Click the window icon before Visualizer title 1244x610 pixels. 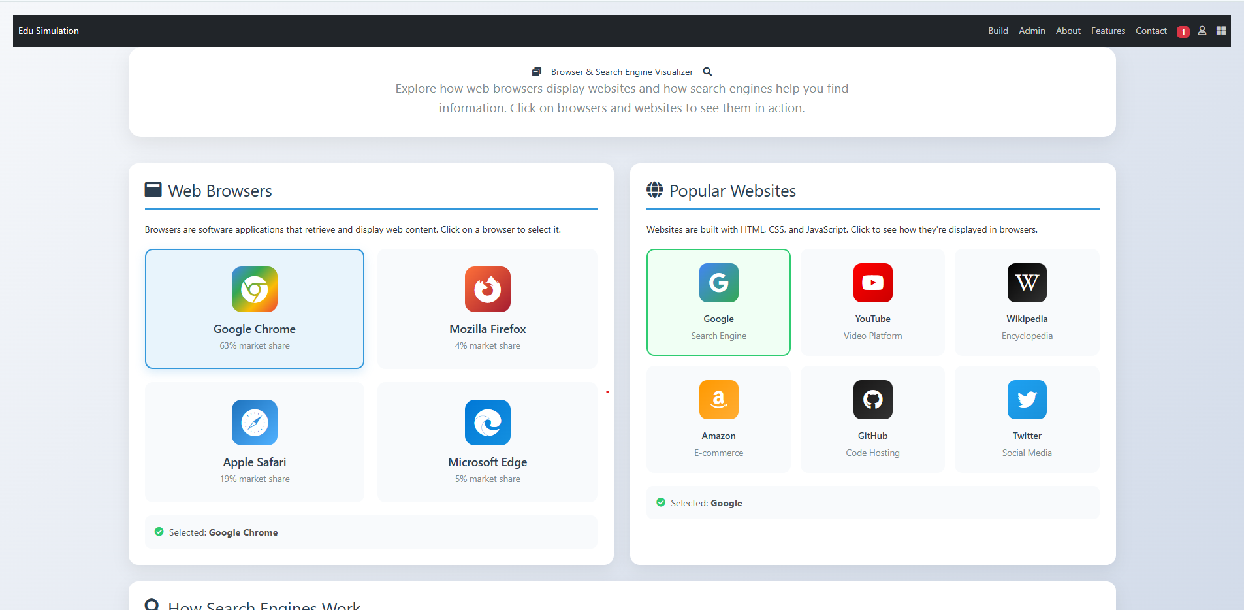tap(537, 72)
